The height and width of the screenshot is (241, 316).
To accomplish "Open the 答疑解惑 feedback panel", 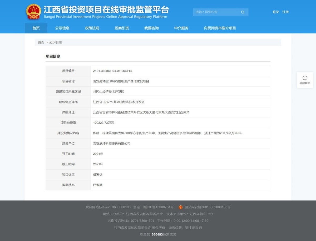I will [305, 80].
